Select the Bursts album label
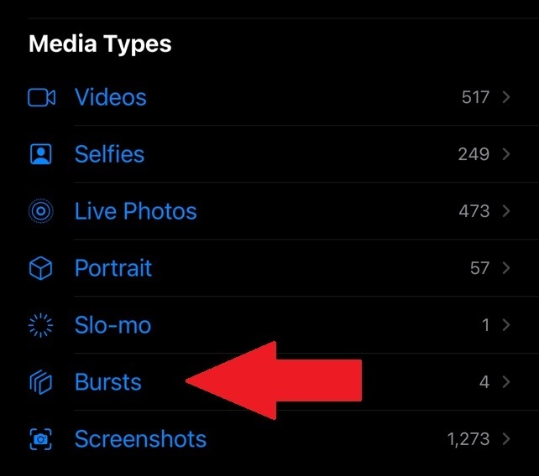Screen dimensions: 539x476 coord(108,382)
